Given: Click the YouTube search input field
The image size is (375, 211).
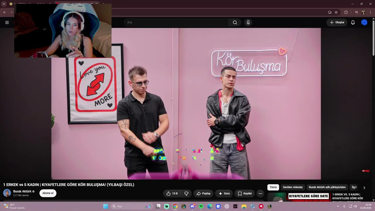Looking at the screenshot, I should coord(176,23).
